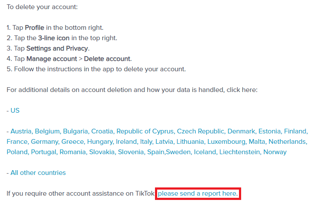Click the Ireland link
313x206 pixels.
126,142
